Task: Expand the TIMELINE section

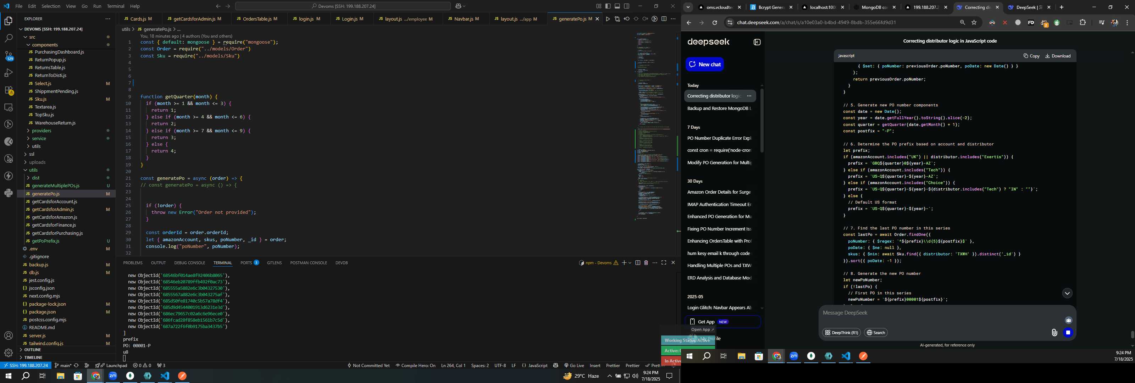Action: coord(33,357)
